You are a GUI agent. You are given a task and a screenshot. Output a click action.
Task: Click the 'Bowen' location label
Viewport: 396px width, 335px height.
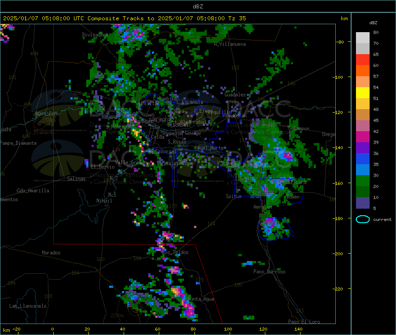293,196
